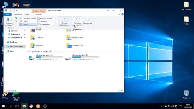Select Обычные значки layout
194x109 pixels.
[28, 18]
